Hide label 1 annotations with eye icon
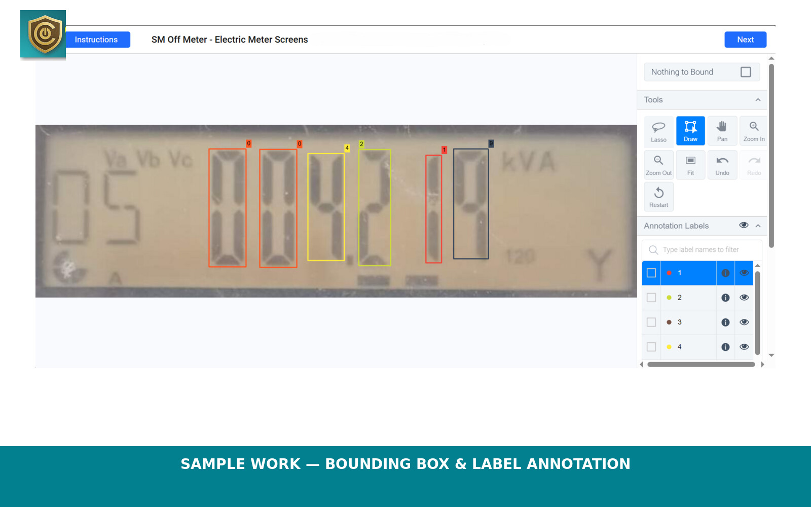The height and width of the screenshot is (507, 811). point(744,273)
